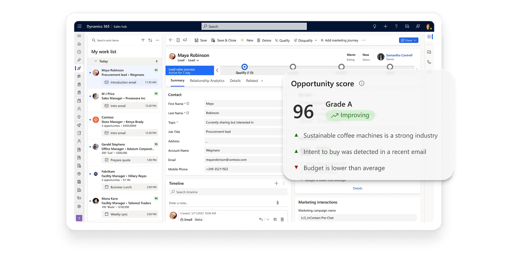Open the Disqualify dropdown arrow
Viewport: 513px width, 256px height.
point(316,40)
